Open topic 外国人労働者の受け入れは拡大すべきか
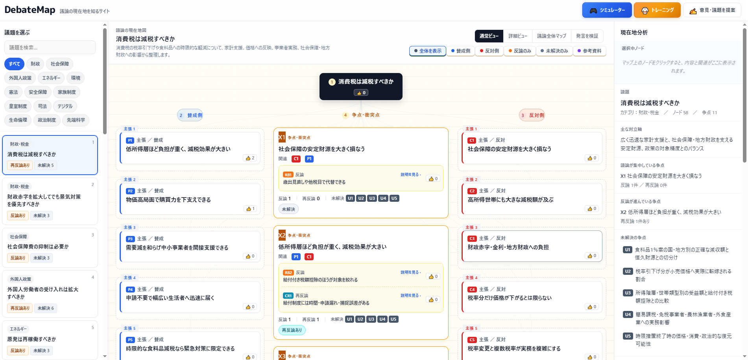Screen dimensions: 748x360 50,294
